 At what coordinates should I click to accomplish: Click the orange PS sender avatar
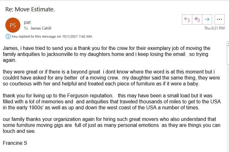[13, 25]
